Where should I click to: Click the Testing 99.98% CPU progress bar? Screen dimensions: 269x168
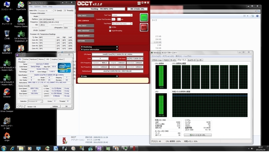pyautogui.click(x=102, y=9)
